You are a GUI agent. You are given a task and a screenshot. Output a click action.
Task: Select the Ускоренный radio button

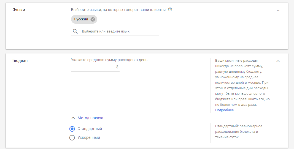point(72,138)
